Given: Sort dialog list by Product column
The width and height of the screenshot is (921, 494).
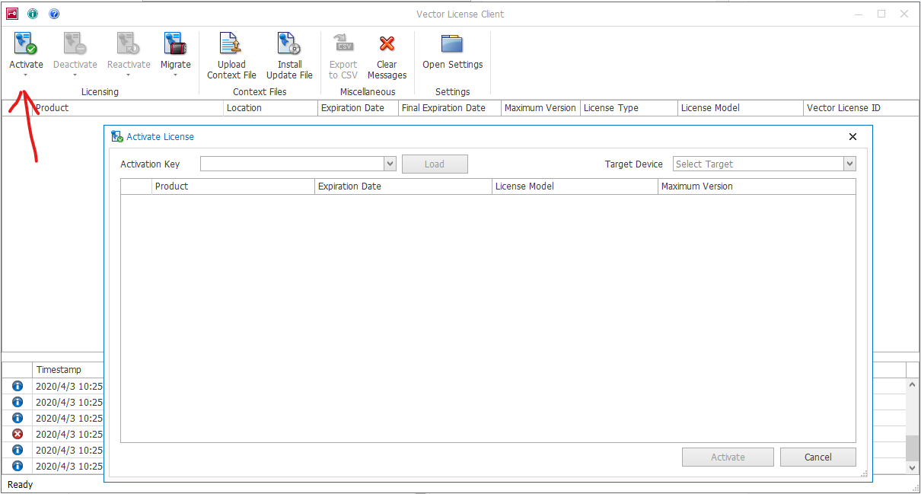Looking at the screenshot, I should 233,186.
